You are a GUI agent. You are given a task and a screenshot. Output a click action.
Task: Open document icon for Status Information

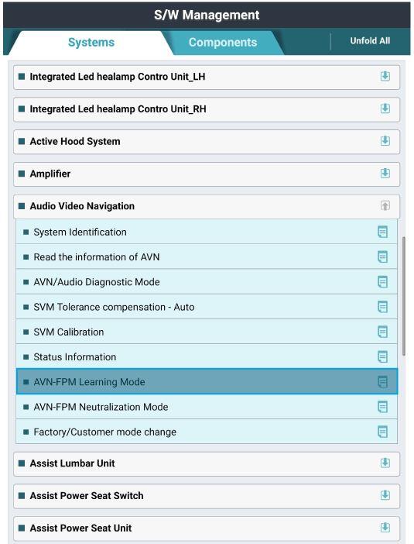[x=382, y=356]
